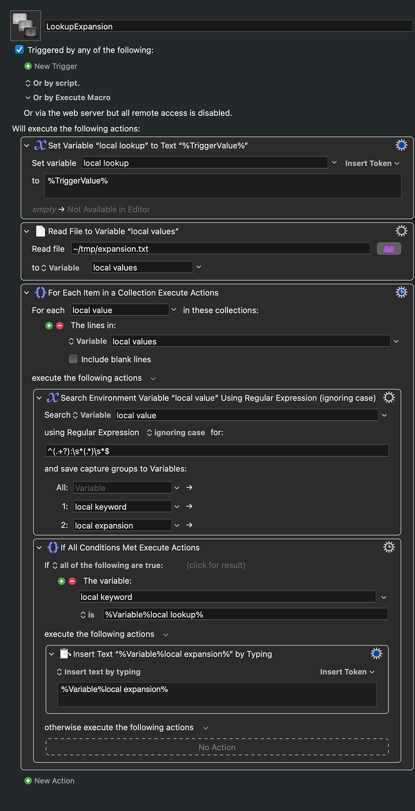415x811 pixels.
Task: Click green plus to add a collection
Action: click(49, 325)
